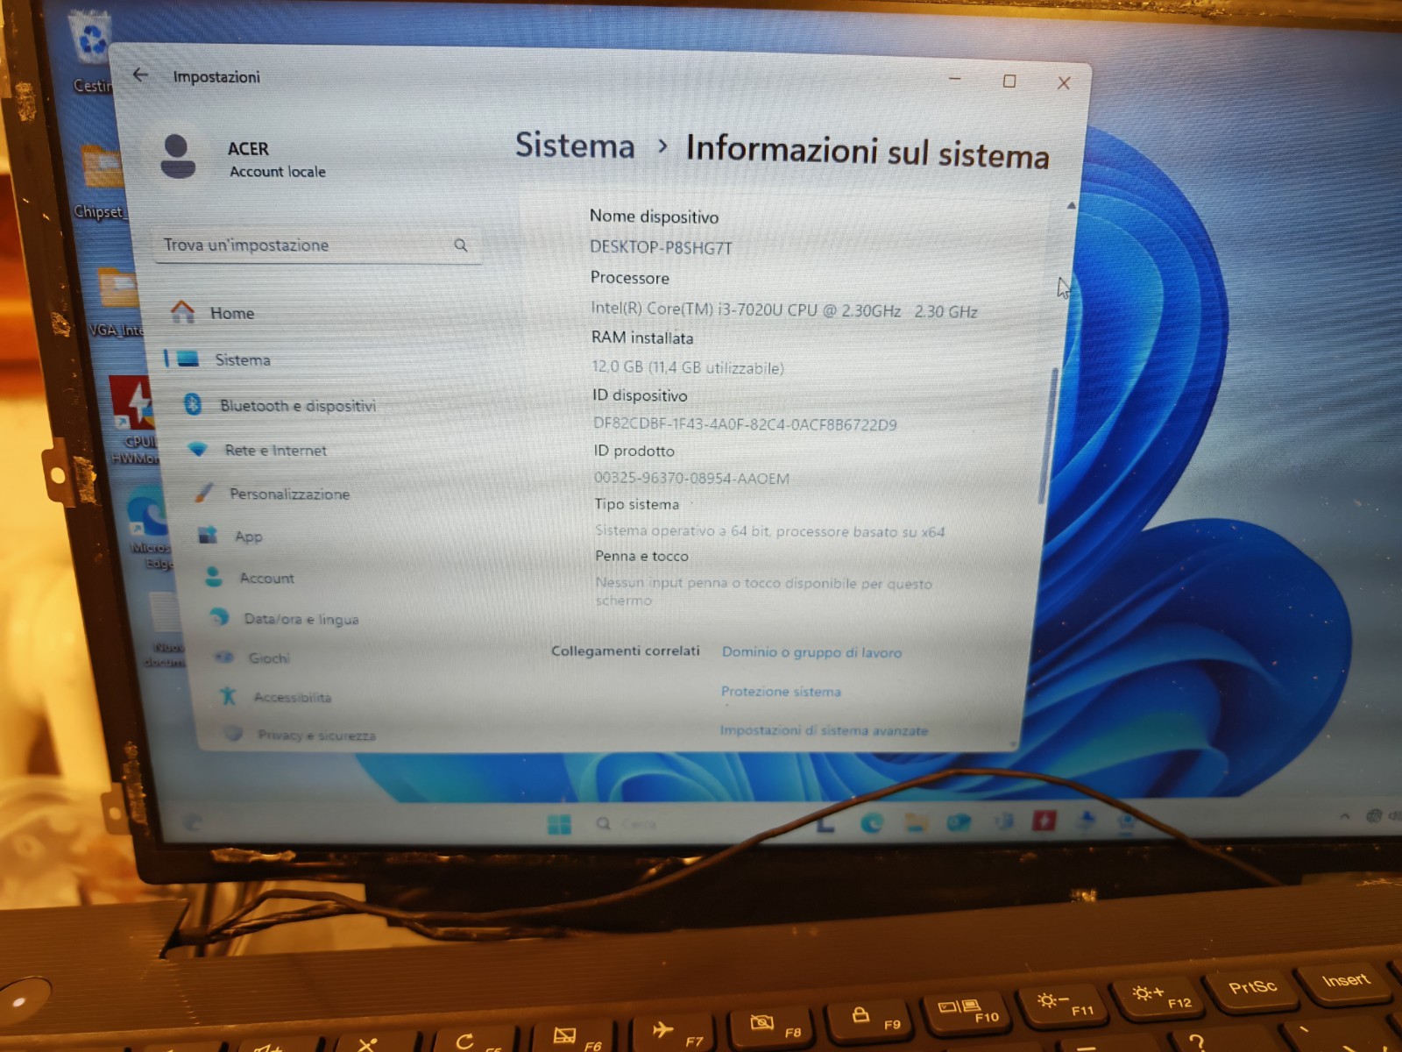Viewport: 1402px width, 1052px height.
Task: Select the Cestino recycle bin desktop icon
Action: (91, 53)
